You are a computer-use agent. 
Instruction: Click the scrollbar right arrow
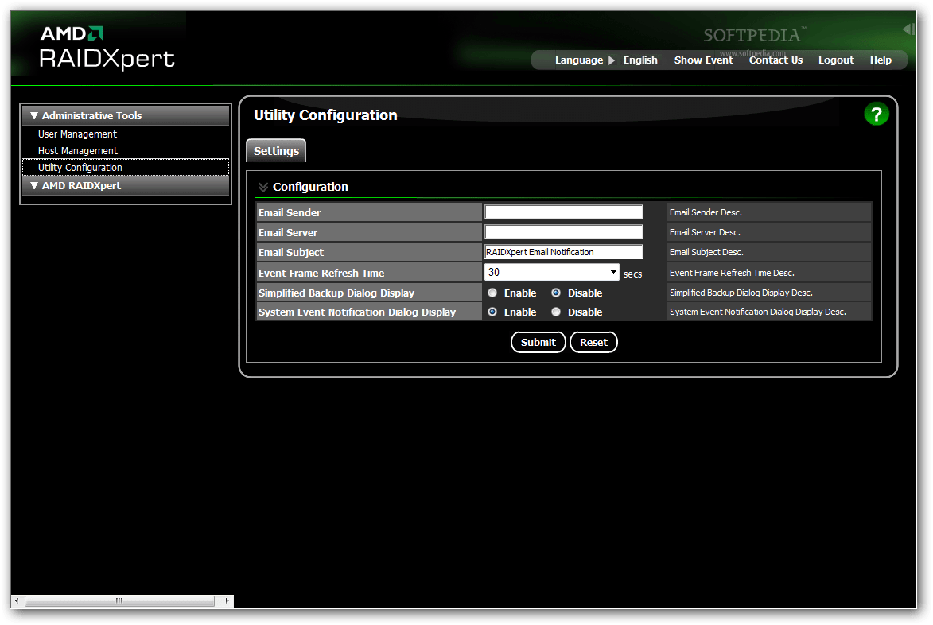227,600
